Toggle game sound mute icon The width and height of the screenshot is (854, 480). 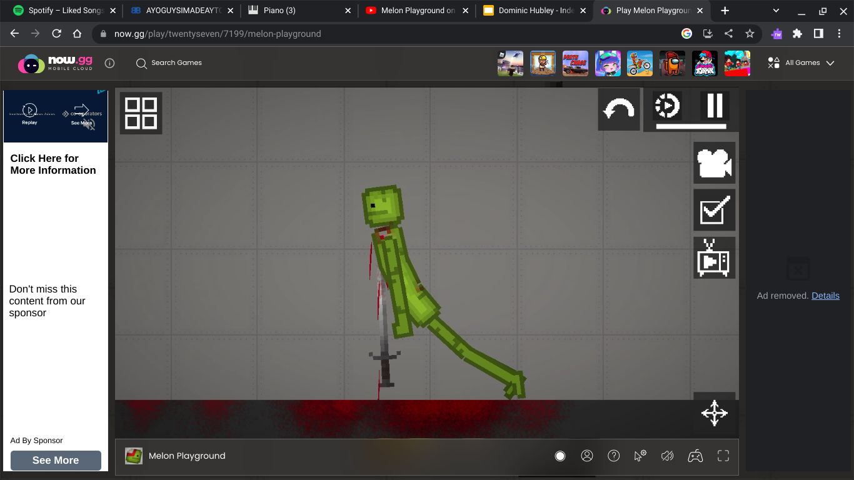coord(667,456)
